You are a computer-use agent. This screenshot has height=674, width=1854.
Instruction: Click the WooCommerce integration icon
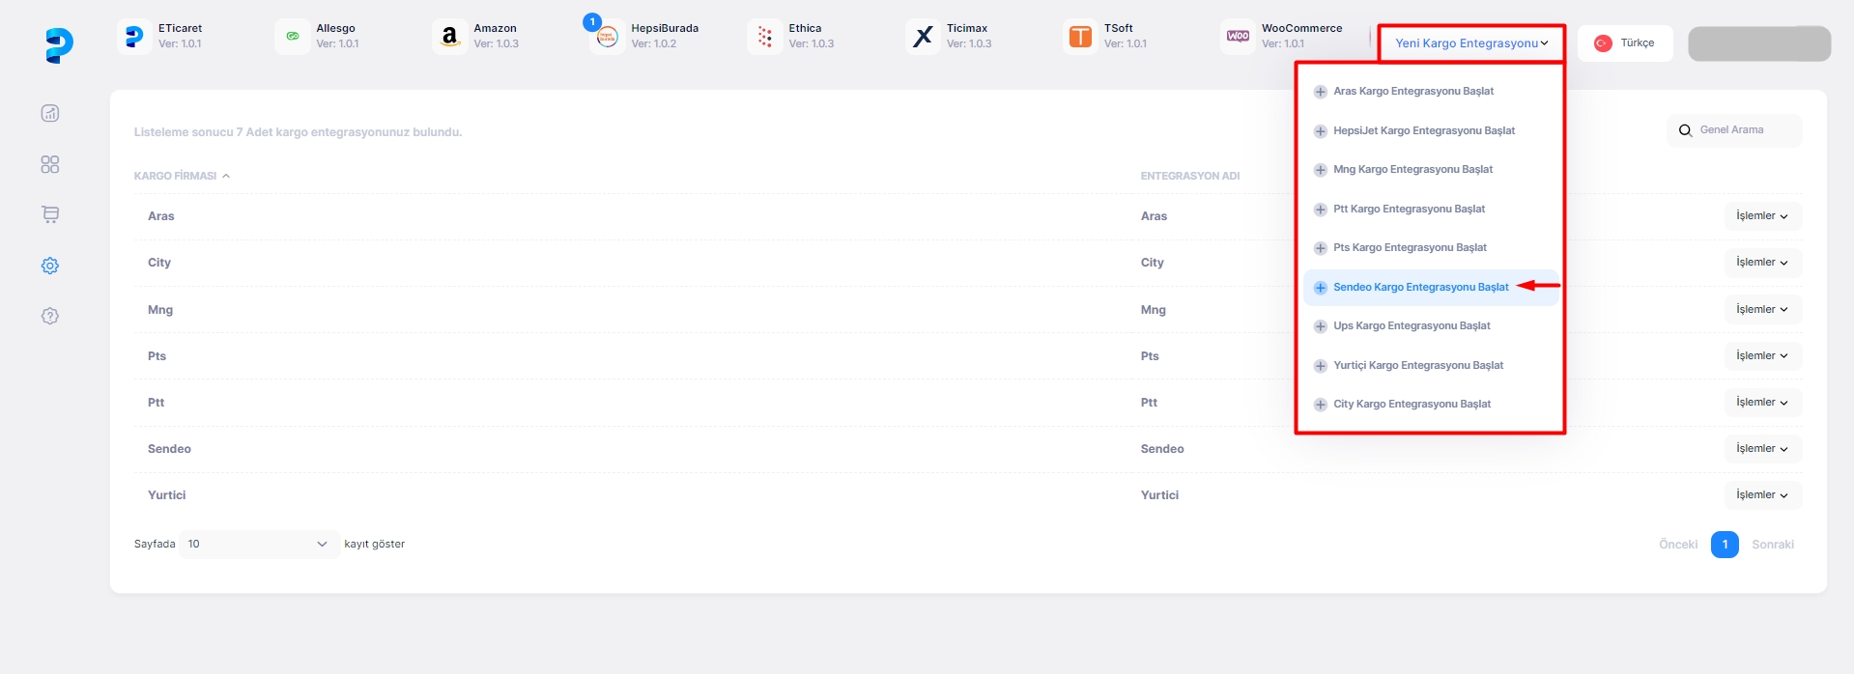[x=1238, y=37]
